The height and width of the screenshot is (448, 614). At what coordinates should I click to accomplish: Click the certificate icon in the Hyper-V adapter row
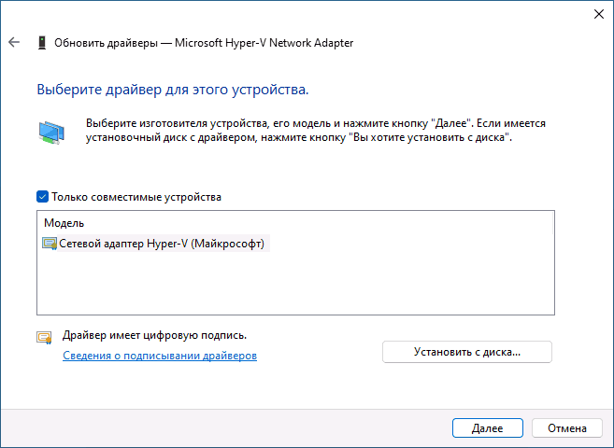pyautogui.click(x=50, y=244)
